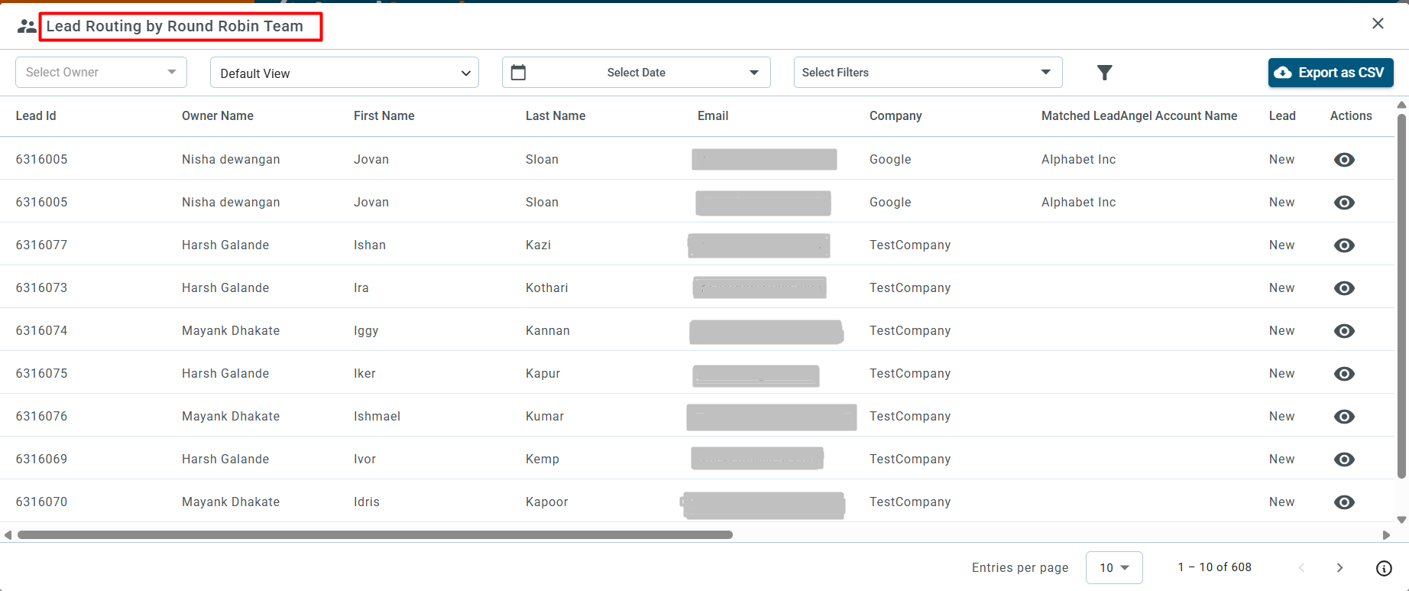The image size is (1409, 591).
Task: Click first name Ishan cell
Action: pyautogui.click(x=370, y=245)
